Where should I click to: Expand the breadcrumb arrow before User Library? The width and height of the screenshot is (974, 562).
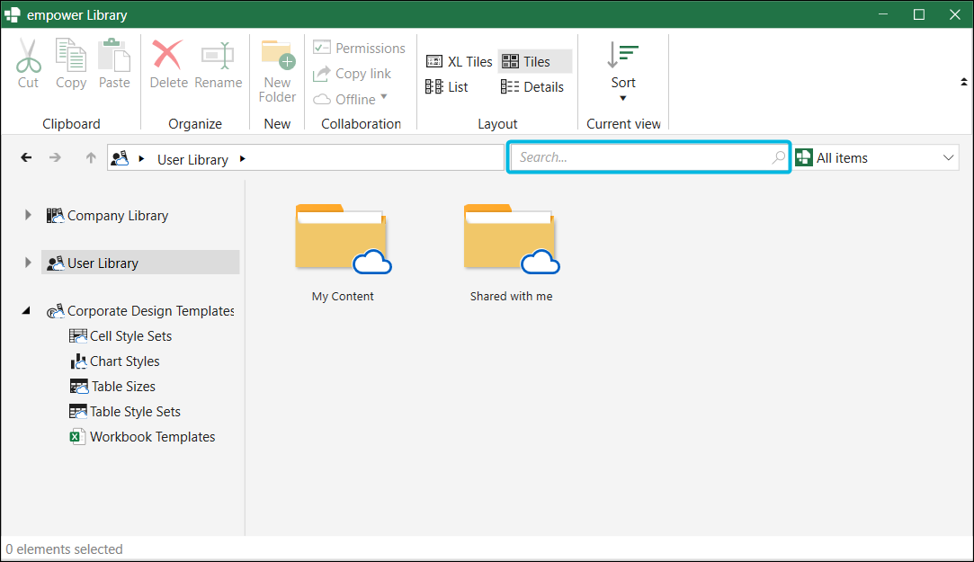pyautogui.click(x=141, y=159)
